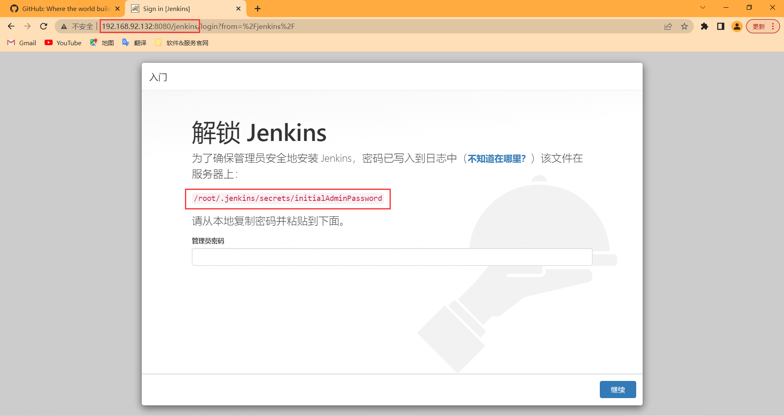Open the 翻译 translate bookmark
The width and height of the screenshot is (784, 416).
coord(134,43)
